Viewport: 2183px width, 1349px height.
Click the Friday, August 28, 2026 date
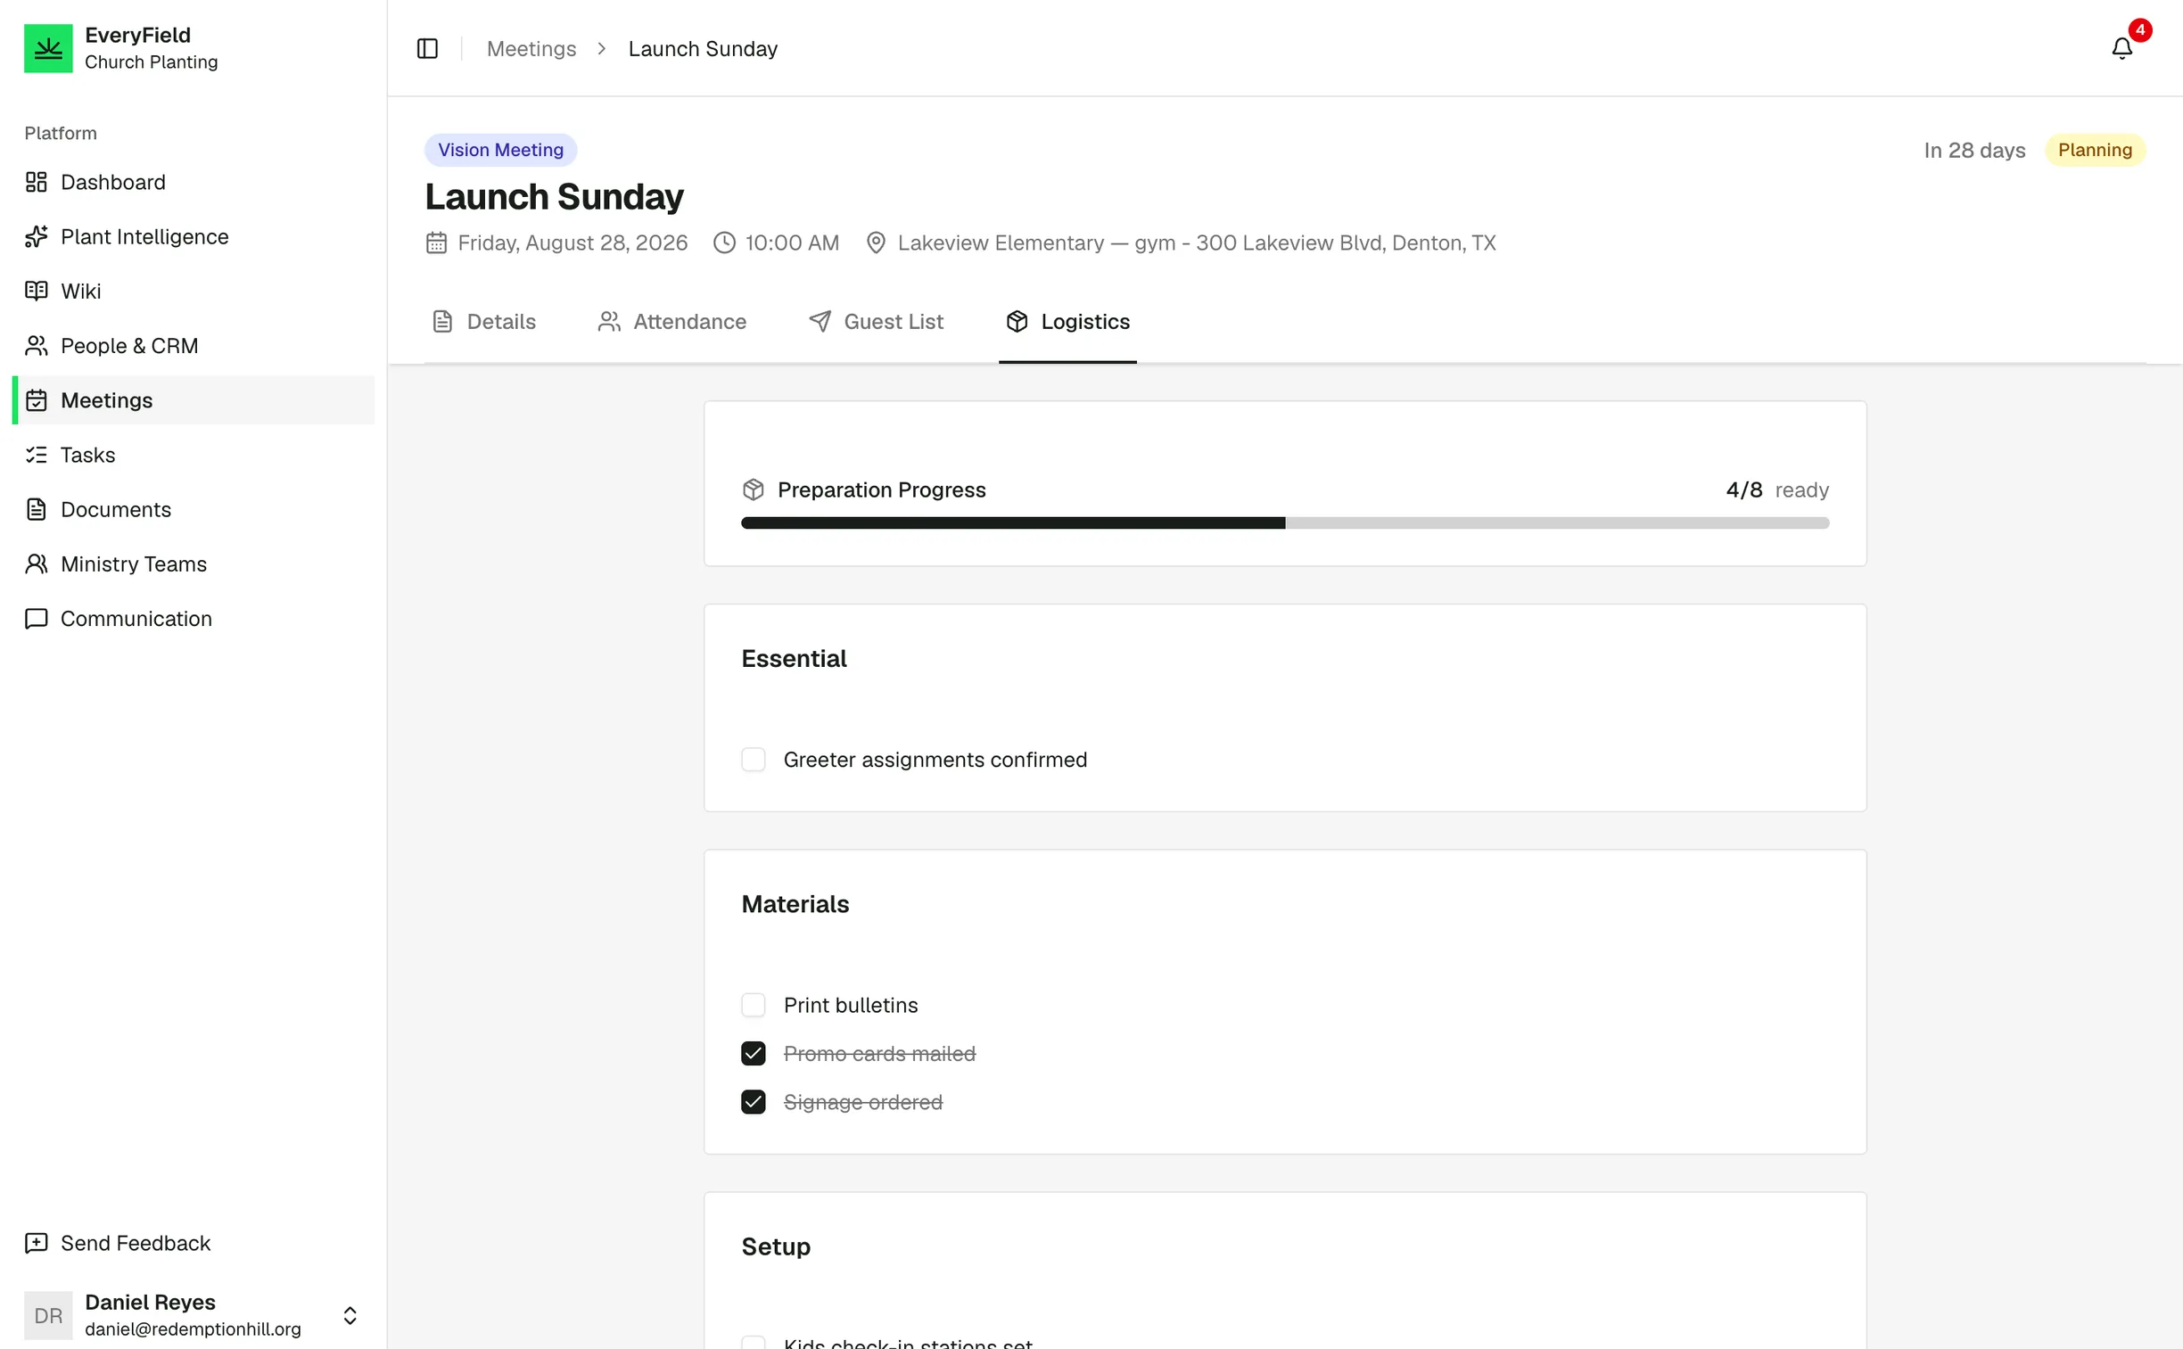point(573,243)
